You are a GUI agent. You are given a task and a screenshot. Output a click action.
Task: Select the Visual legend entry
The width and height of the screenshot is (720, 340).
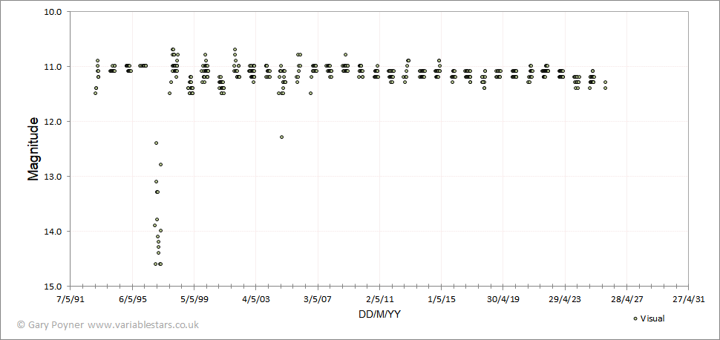pyautogui.click(x=648, y=318)
